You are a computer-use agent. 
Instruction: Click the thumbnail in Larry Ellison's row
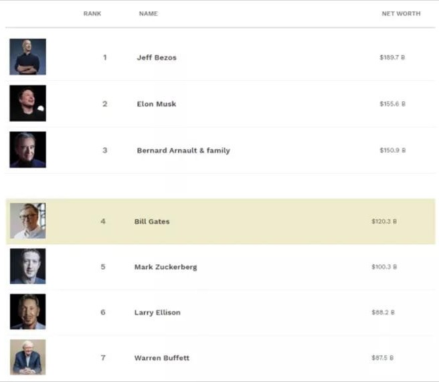(27, 312)
